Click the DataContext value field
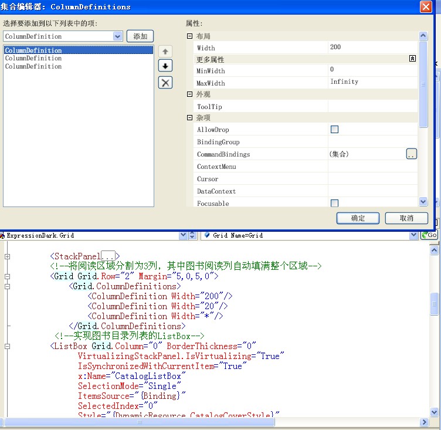The height and width of the screenshot is (430, 441). click(x=372, y=191)
